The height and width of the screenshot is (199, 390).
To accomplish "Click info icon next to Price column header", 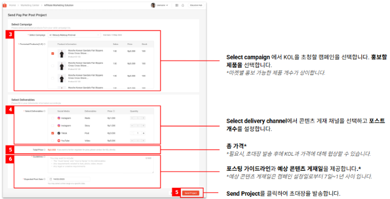I will point(114,111).
